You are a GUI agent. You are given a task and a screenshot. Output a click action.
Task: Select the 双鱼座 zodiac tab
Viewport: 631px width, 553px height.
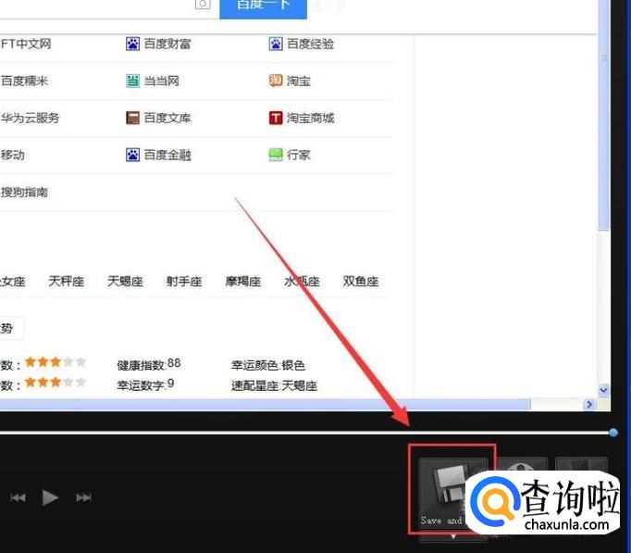click(361, 282)
